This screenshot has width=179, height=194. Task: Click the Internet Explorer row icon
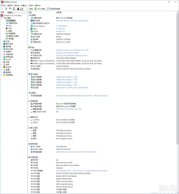point(32,26)
